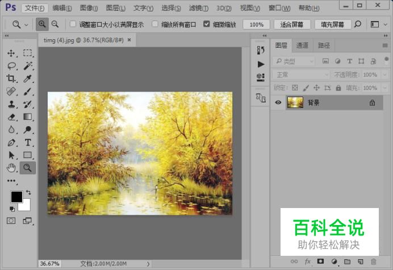Select the Horizontal Type tool
Screen dimensions: 393x270
(28, 143)
